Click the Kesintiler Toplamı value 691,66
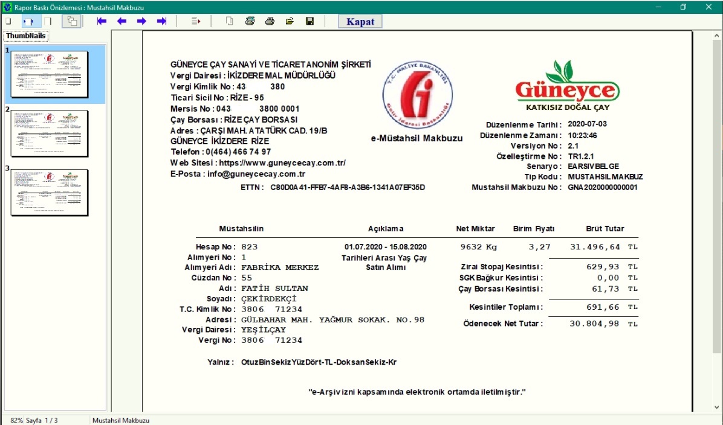 click(x=603, y=307)
